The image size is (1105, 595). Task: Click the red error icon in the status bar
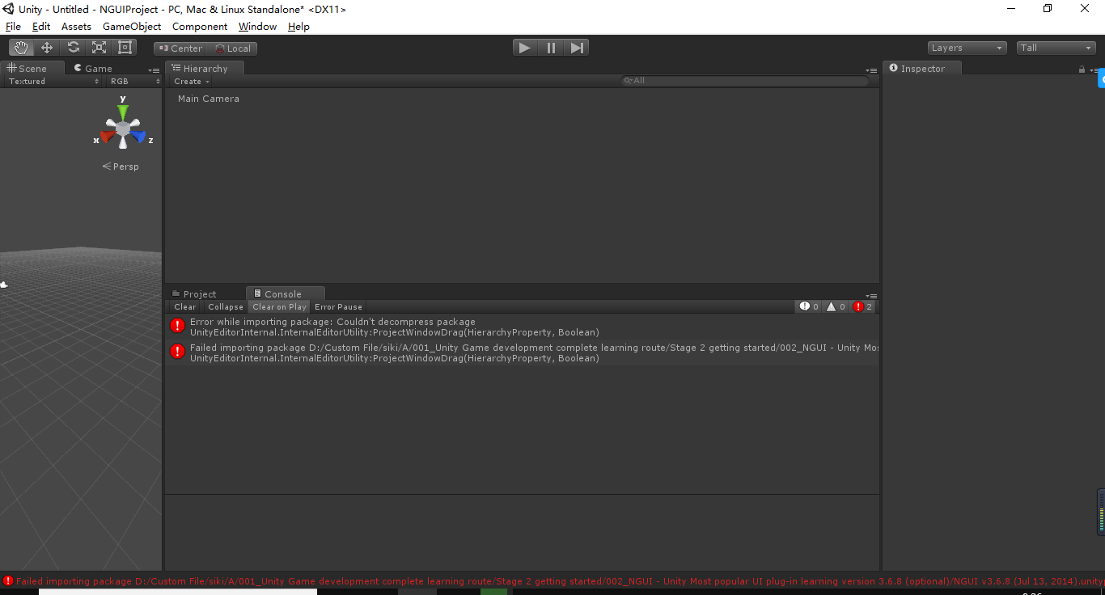8,581
